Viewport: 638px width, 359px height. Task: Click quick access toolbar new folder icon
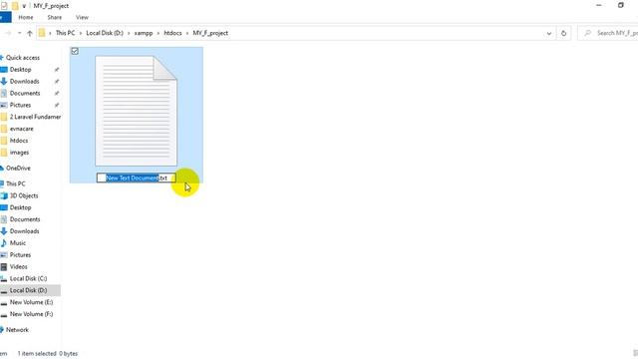(x=15, y=6)
